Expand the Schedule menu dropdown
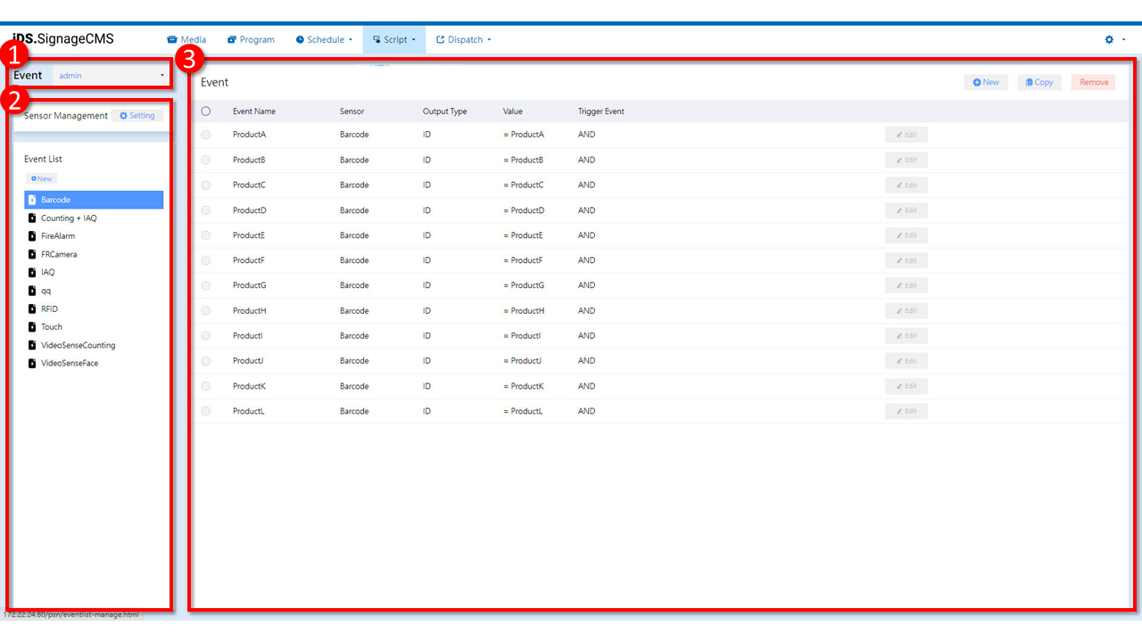This screenshot has width=1142, height=642. click(x=325, y=40)
